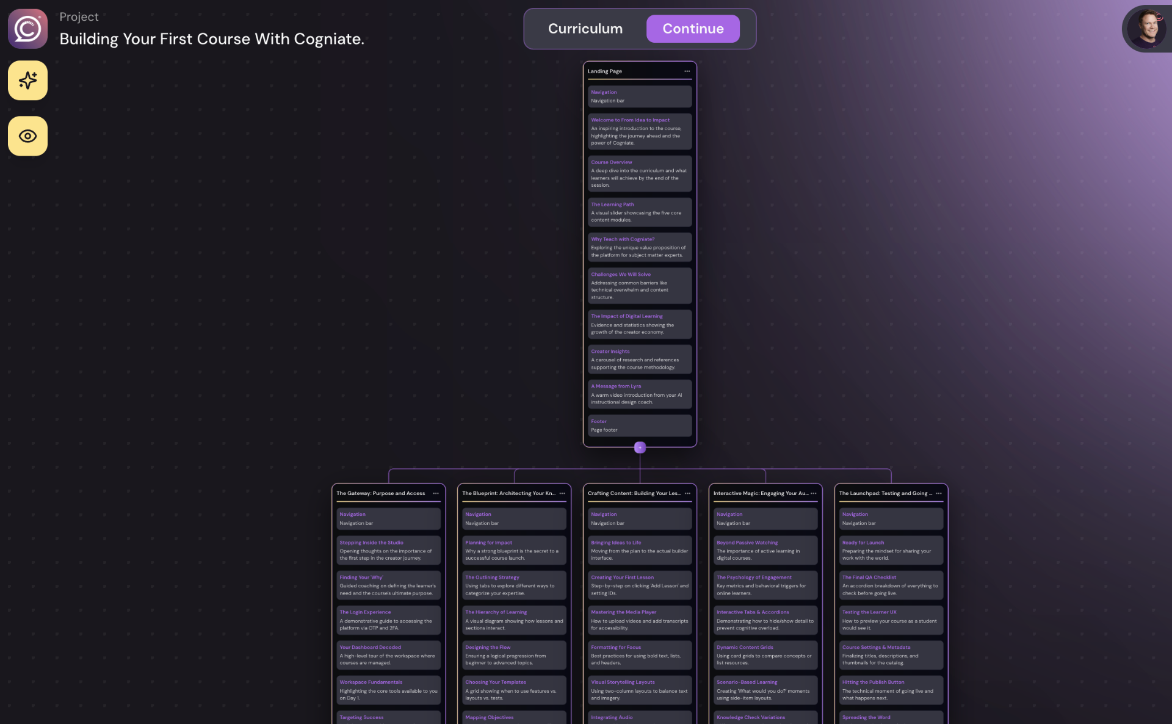Open Interactive Magic card options menu

813,493
